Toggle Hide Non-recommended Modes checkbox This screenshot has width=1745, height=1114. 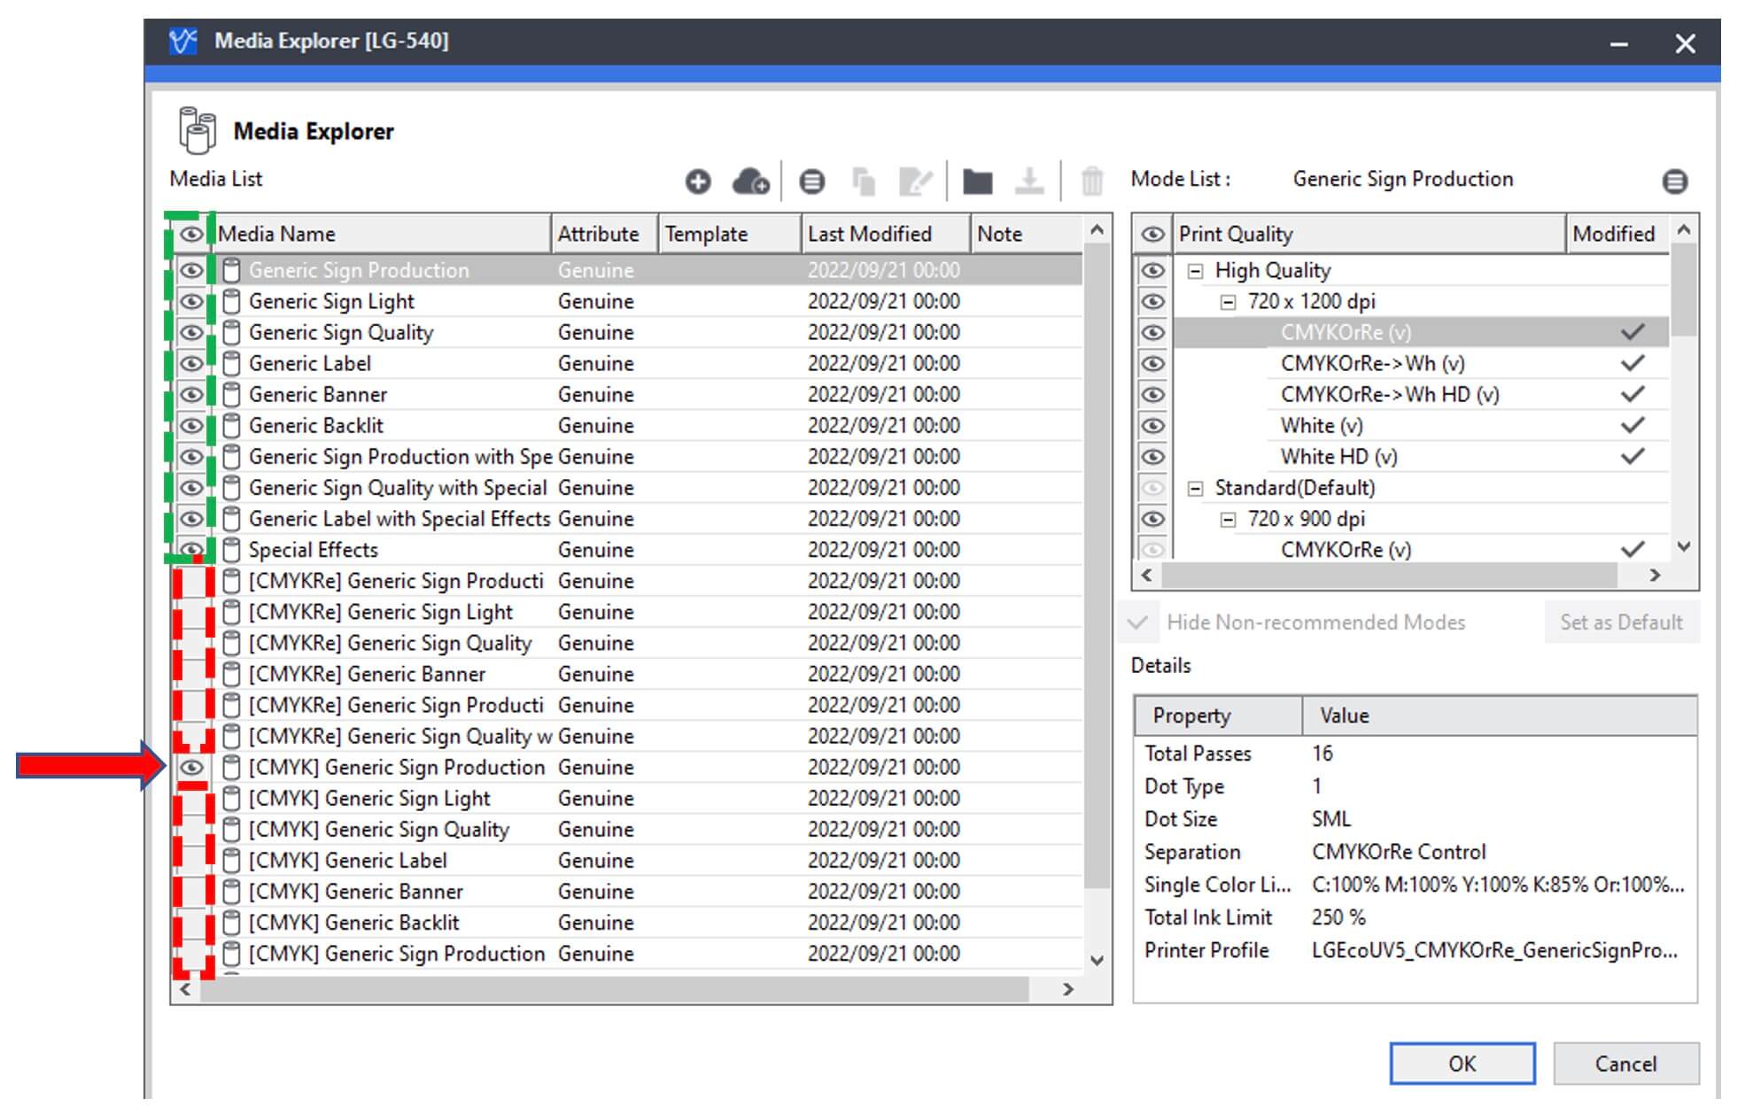[1138, 622]
